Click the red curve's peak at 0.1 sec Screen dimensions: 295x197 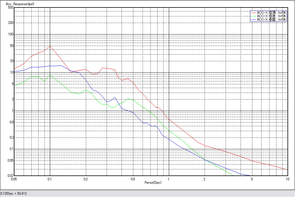(x=50, y=46)
